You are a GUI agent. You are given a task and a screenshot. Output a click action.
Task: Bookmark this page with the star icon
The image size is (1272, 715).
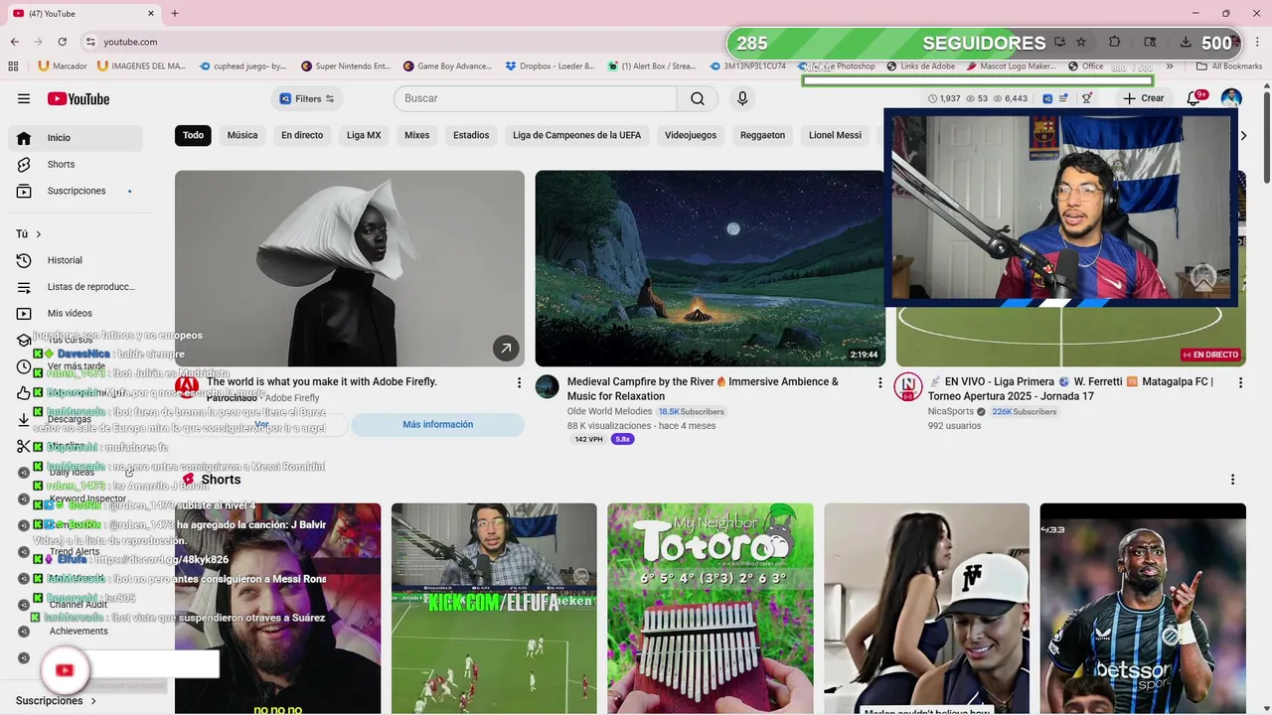pyautogui.click(x=1081, y=42)
